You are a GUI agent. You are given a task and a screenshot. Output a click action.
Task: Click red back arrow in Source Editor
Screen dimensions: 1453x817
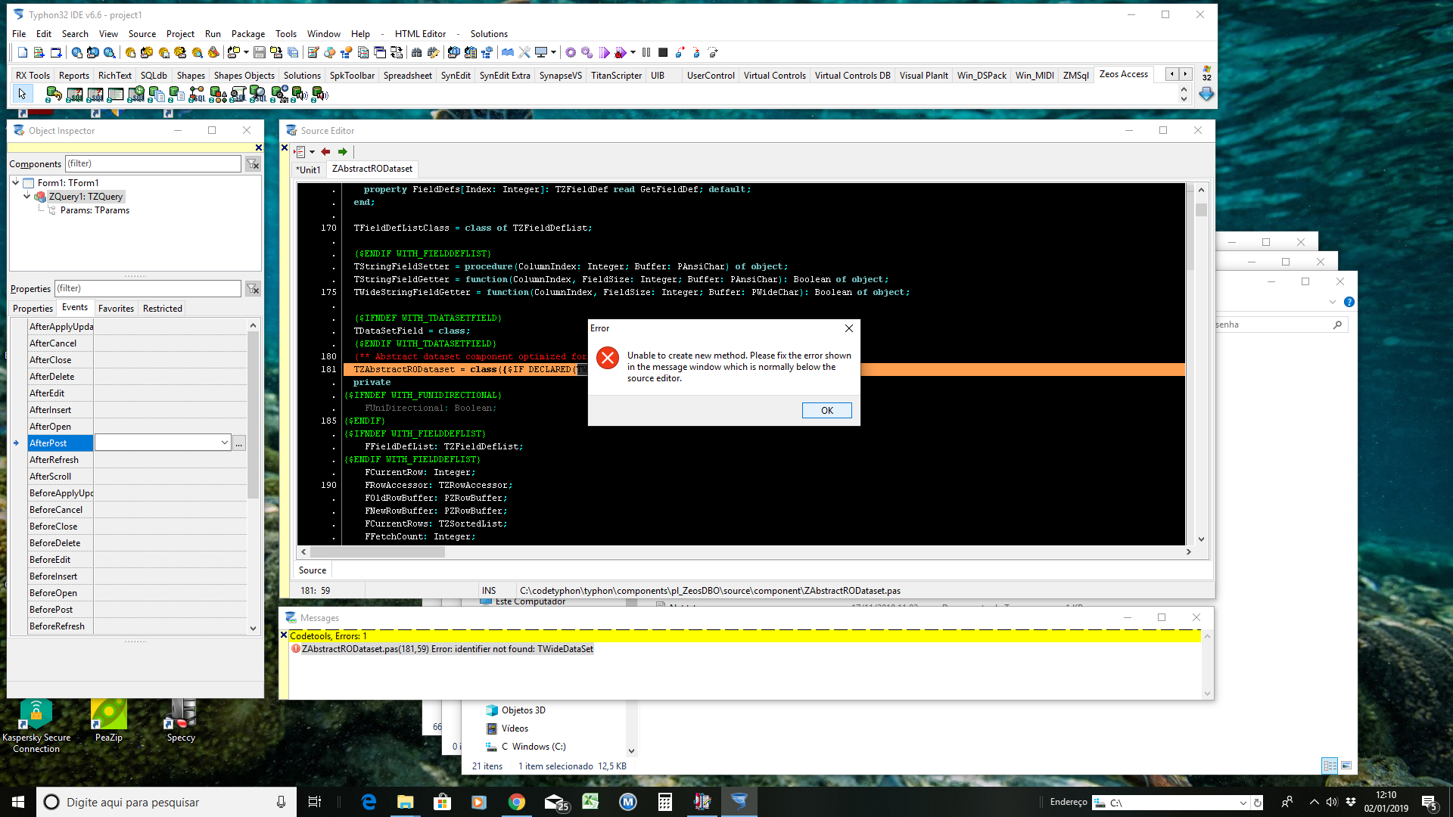click(x=326, y=152)
